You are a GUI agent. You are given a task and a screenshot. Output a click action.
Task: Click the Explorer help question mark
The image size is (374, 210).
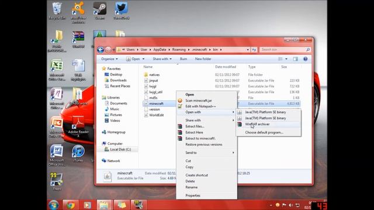(x=305, y=59)
